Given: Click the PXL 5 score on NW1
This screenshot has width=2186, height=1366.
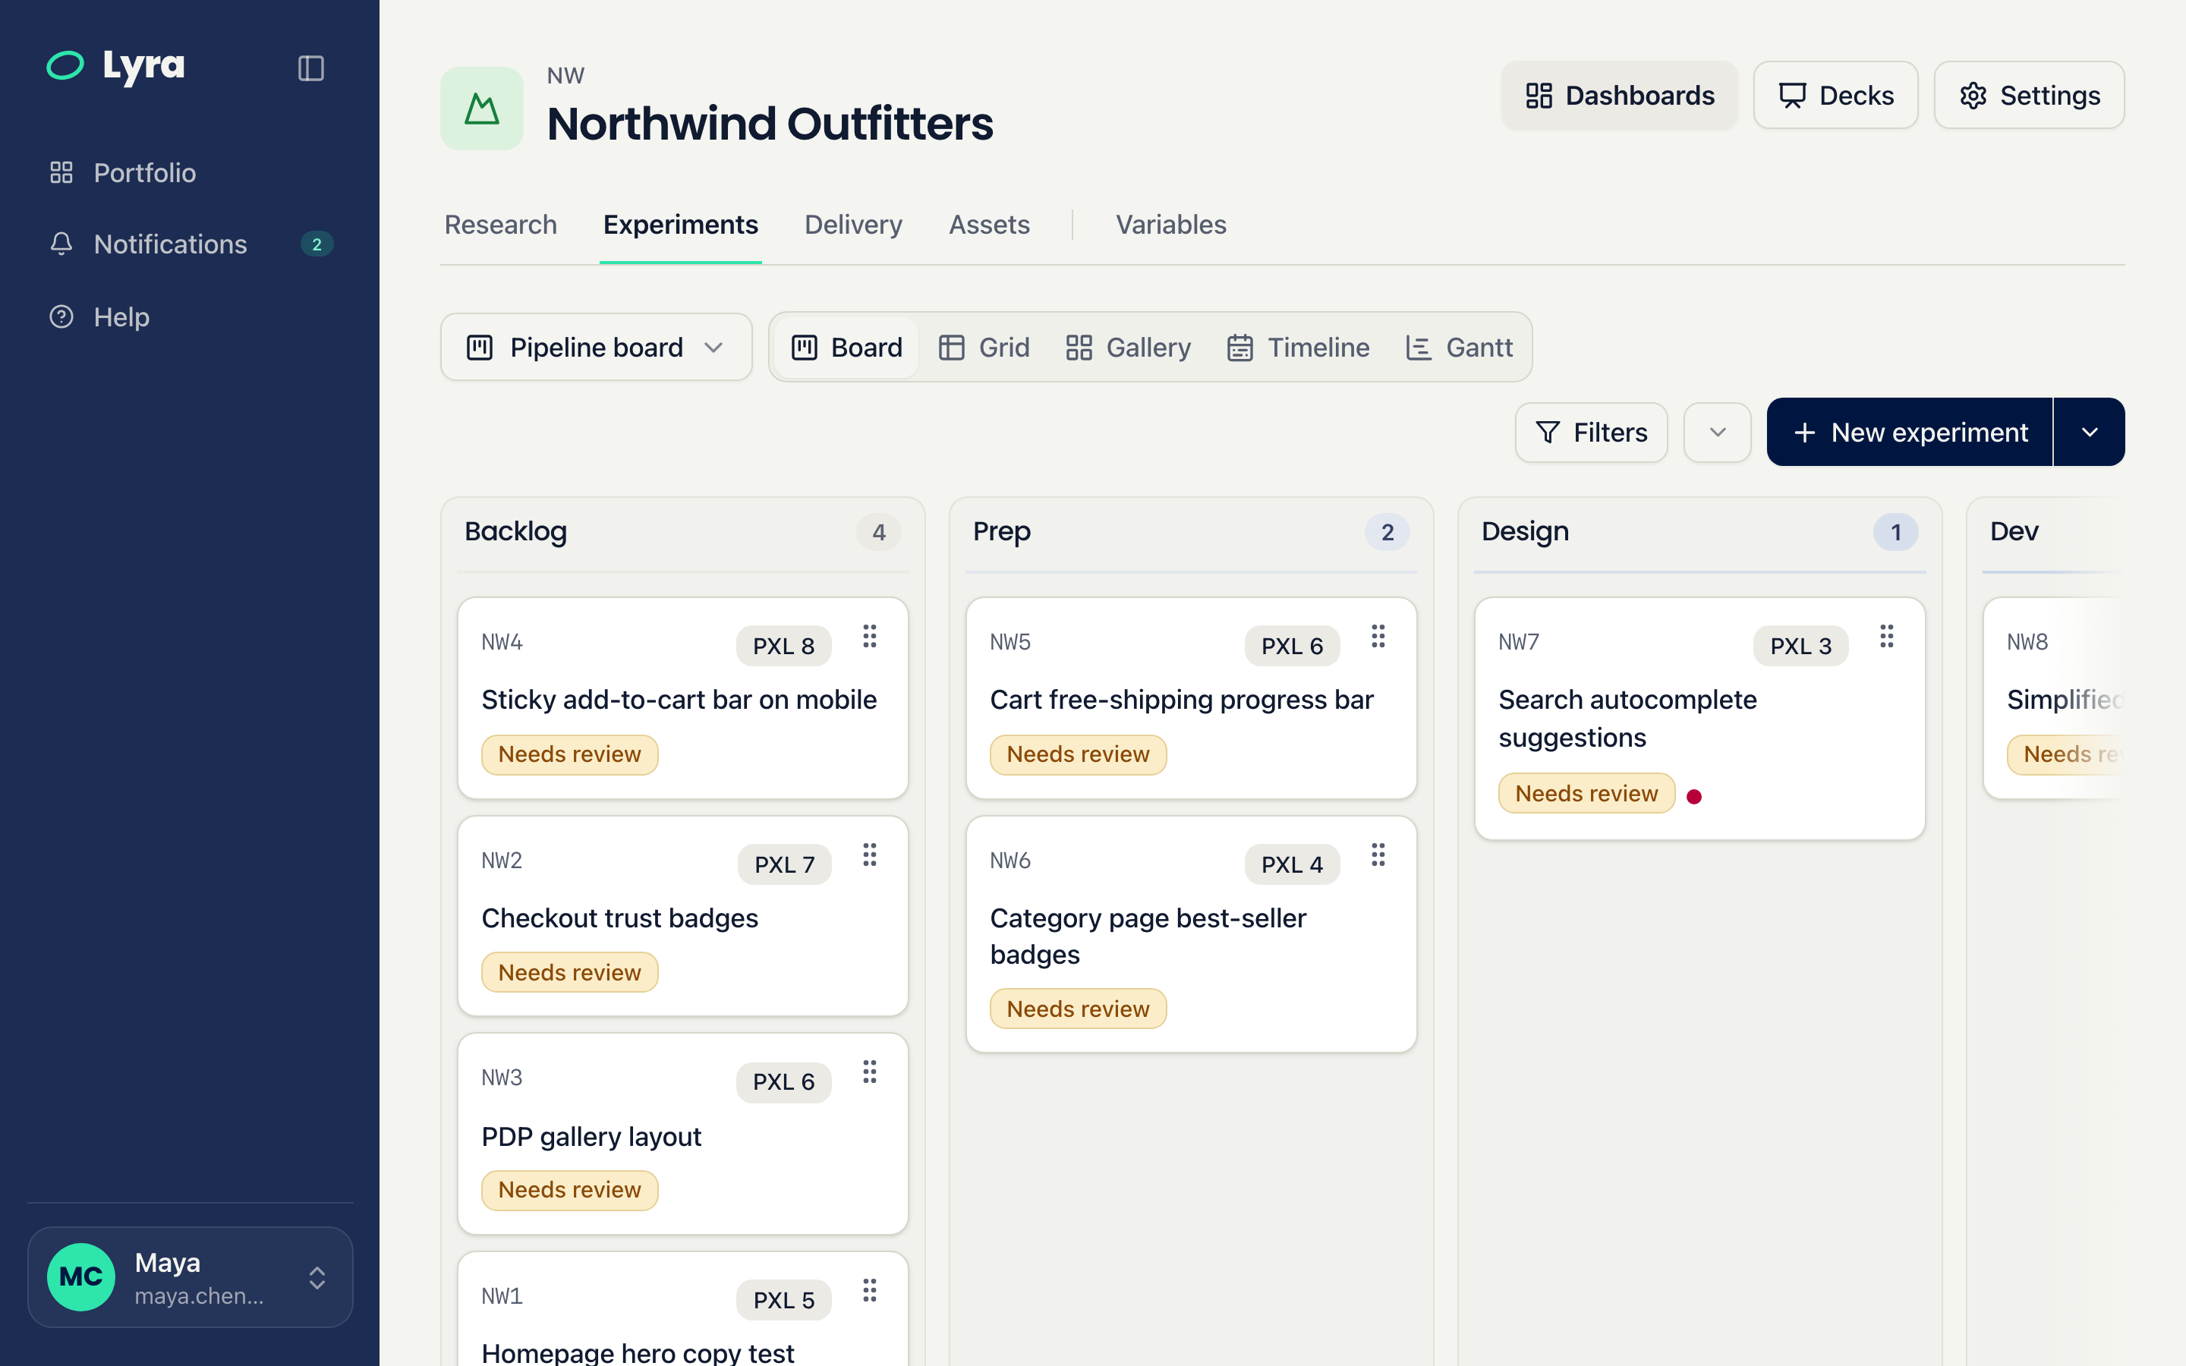Looking at the screenshot, I should pos(783,1300).
